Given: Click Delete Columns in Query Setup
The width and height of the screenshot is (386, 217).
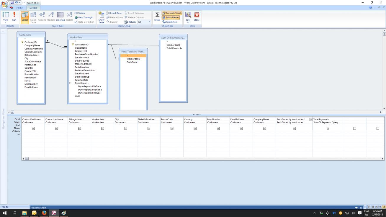Looking at the screenshot, I should click(134, 17).
